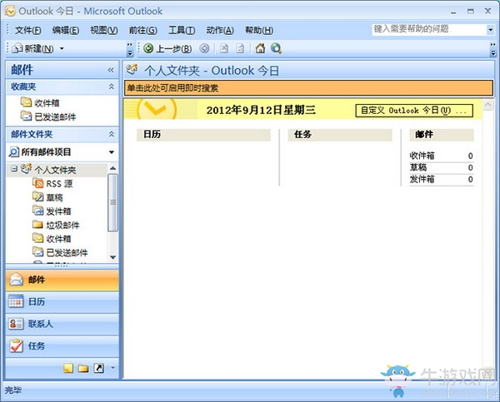The image size is (500, 402).
Task: Click the Home house icon
Action: 260,48
